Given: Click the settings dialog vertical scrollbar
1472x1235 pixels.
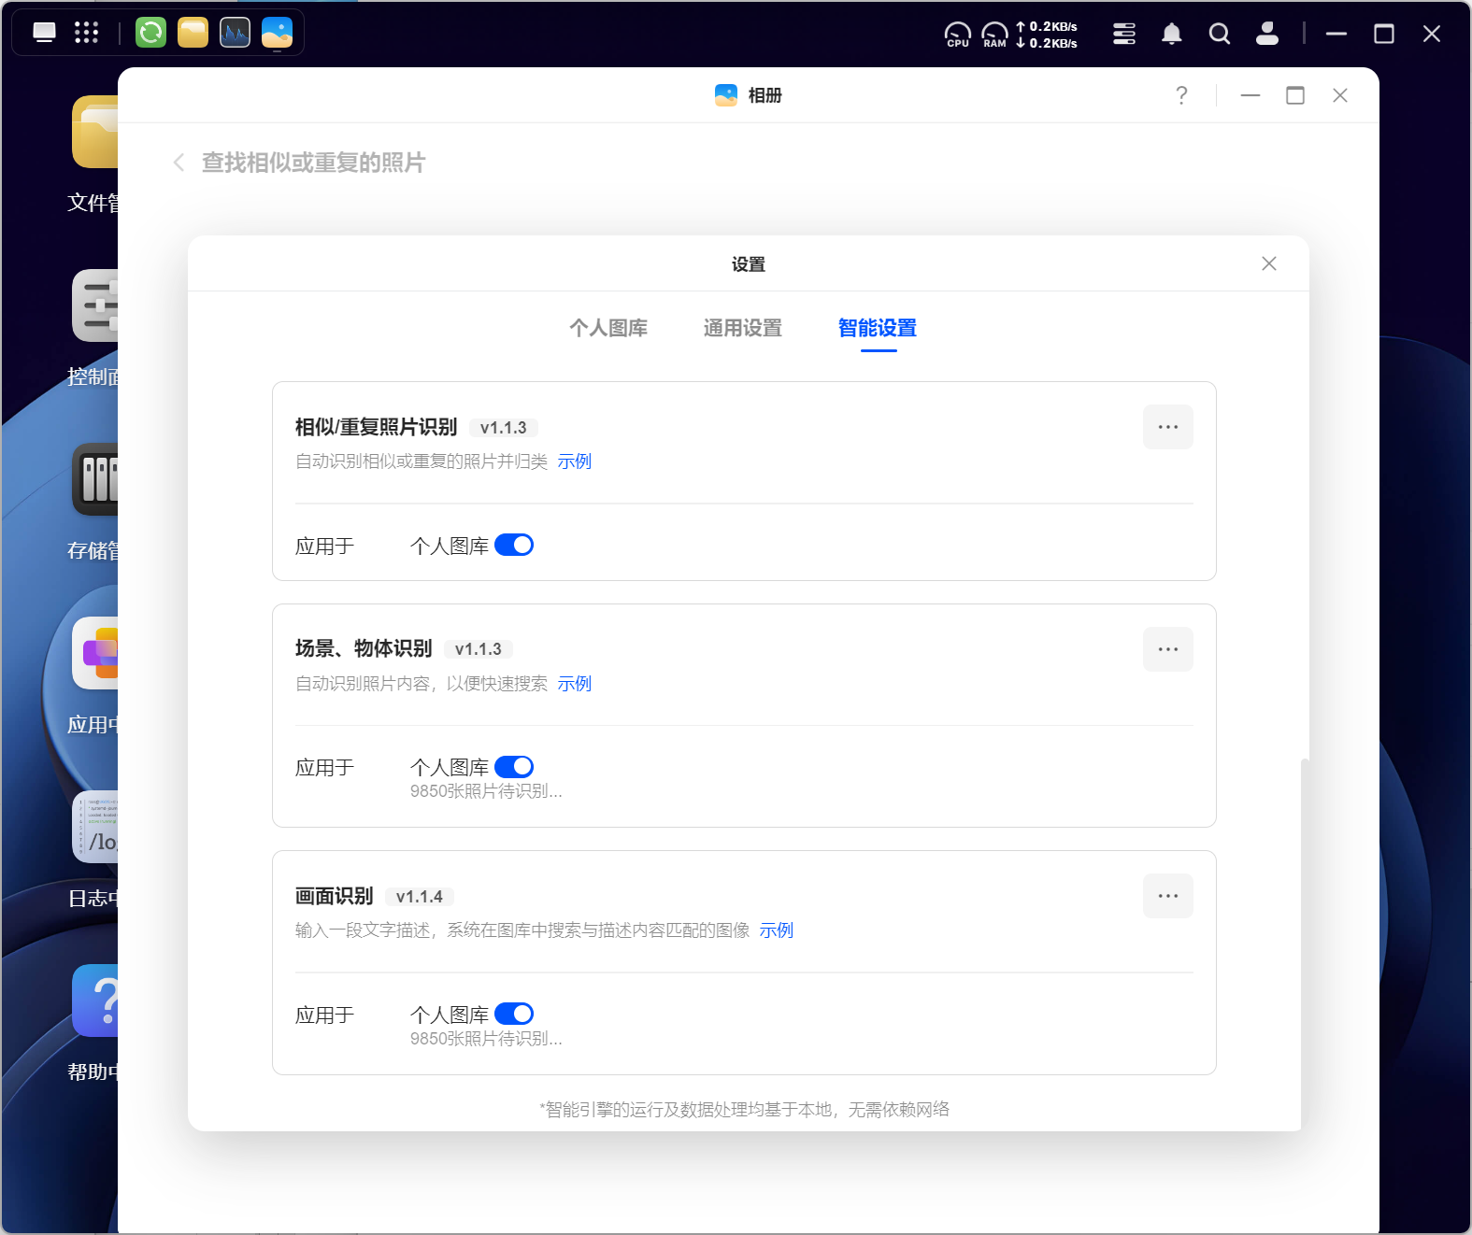Looking at the screenshot, I should [x=1305, y=944].
